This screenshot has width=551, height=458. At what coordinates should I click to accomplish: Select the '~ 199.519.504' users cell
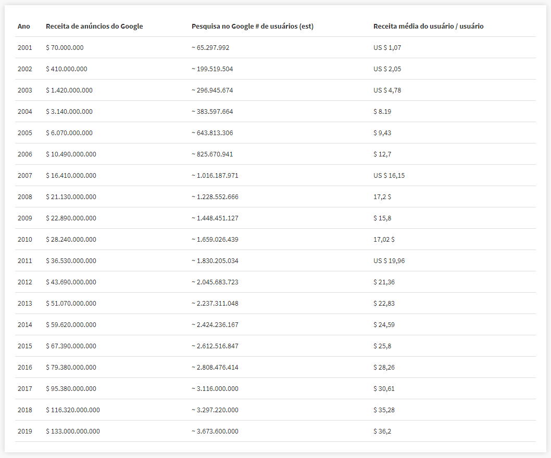212,69
